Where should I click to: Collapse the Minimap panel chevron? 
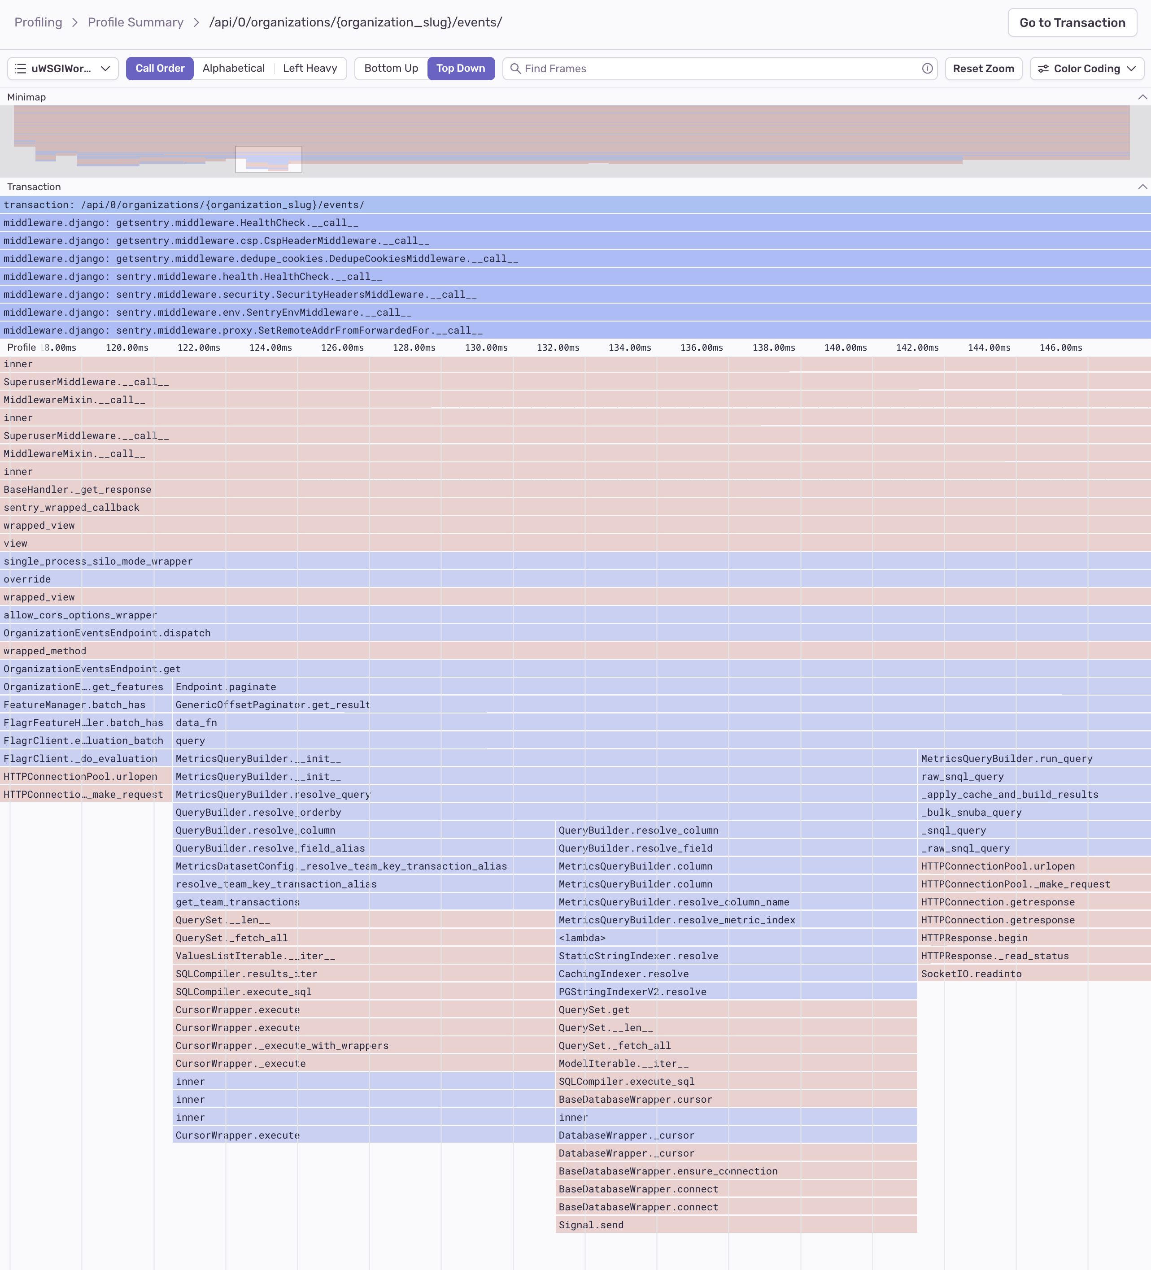tap(1142, 97)
